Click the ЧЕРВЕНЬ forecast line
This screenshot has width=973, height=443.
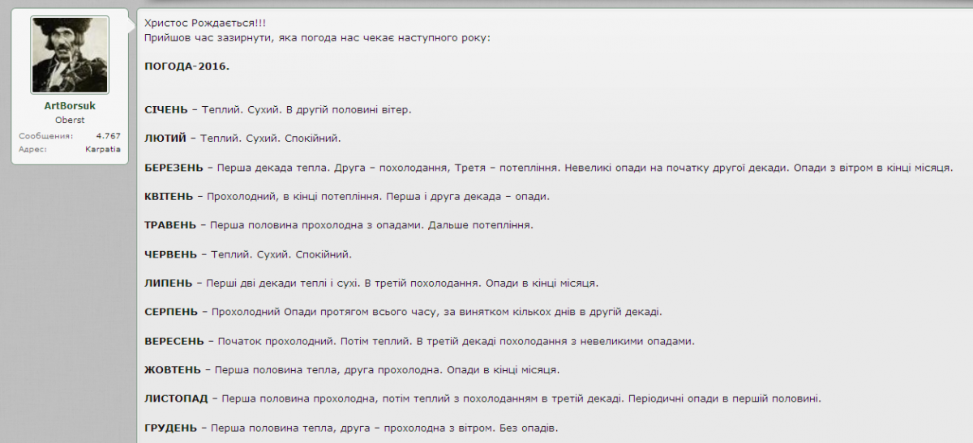[x=248, y=253]
